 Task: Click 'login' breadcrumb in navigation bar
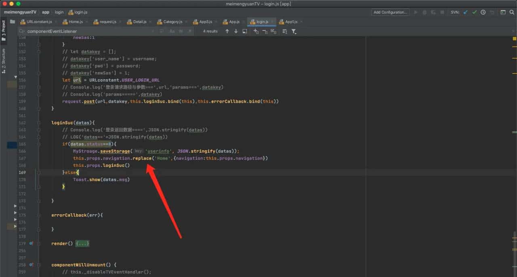coord(59,12)
